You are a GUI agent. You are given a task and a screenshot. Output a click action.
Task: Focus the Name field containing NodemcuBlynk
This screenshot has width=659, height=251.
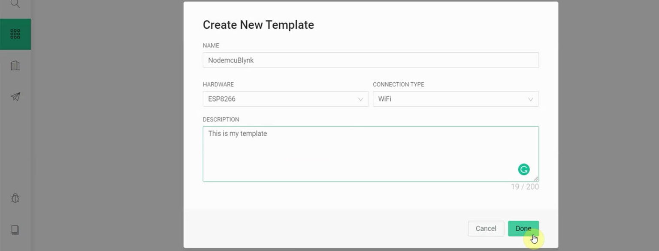(x=370, y=60)
